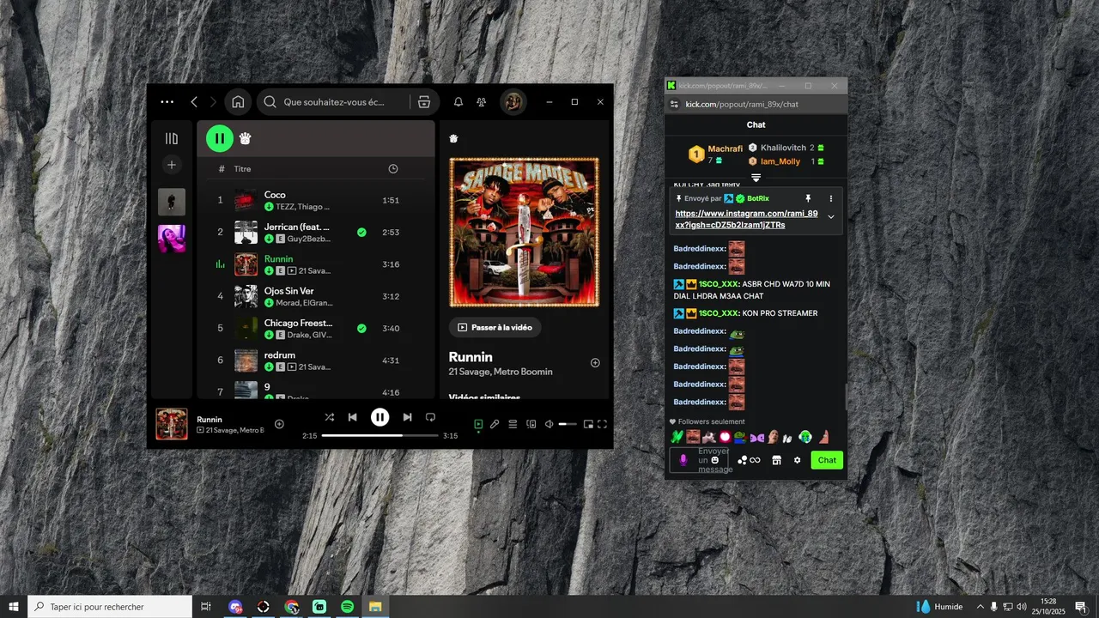This screenshot has width=1099, height=618.
Task: Open Khalilovitch leaderboard entry
Action: coord(786,148)
